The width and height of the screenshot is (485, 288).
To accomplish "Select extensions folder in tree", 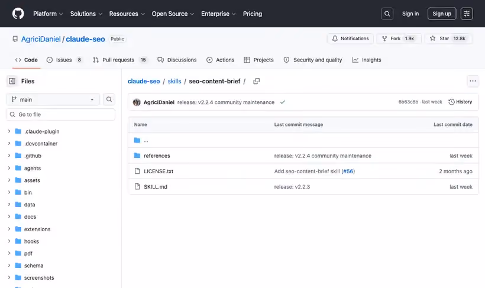I will (37, 229).
